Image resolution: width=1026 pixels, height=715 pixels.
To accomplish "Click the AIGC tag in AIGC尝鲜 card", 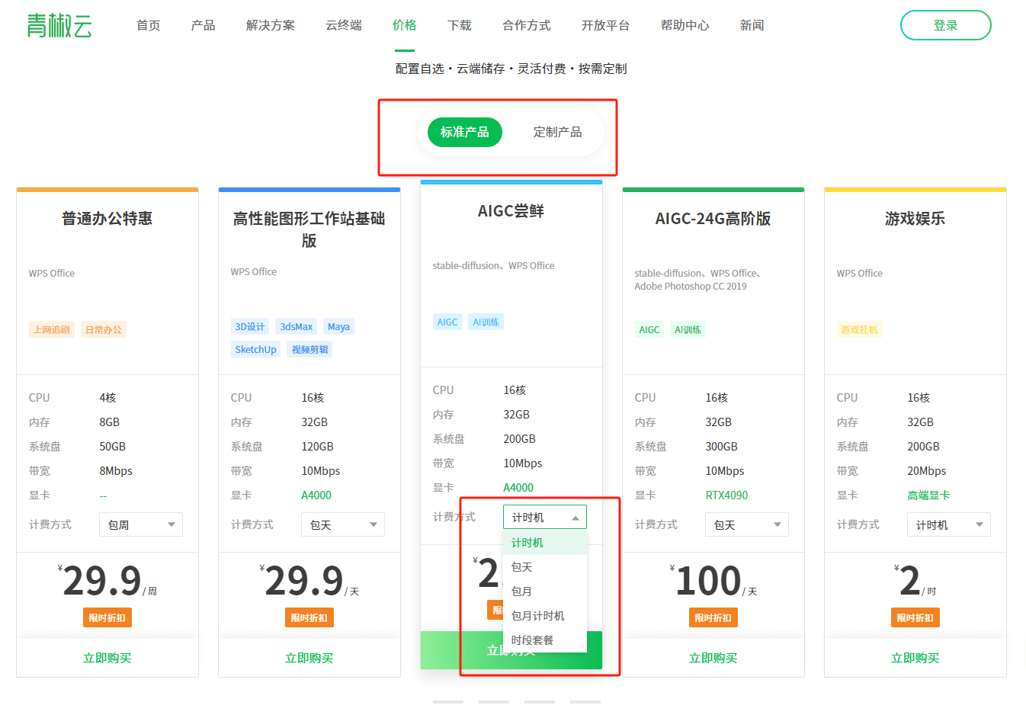I will click(x=447, y=322).
